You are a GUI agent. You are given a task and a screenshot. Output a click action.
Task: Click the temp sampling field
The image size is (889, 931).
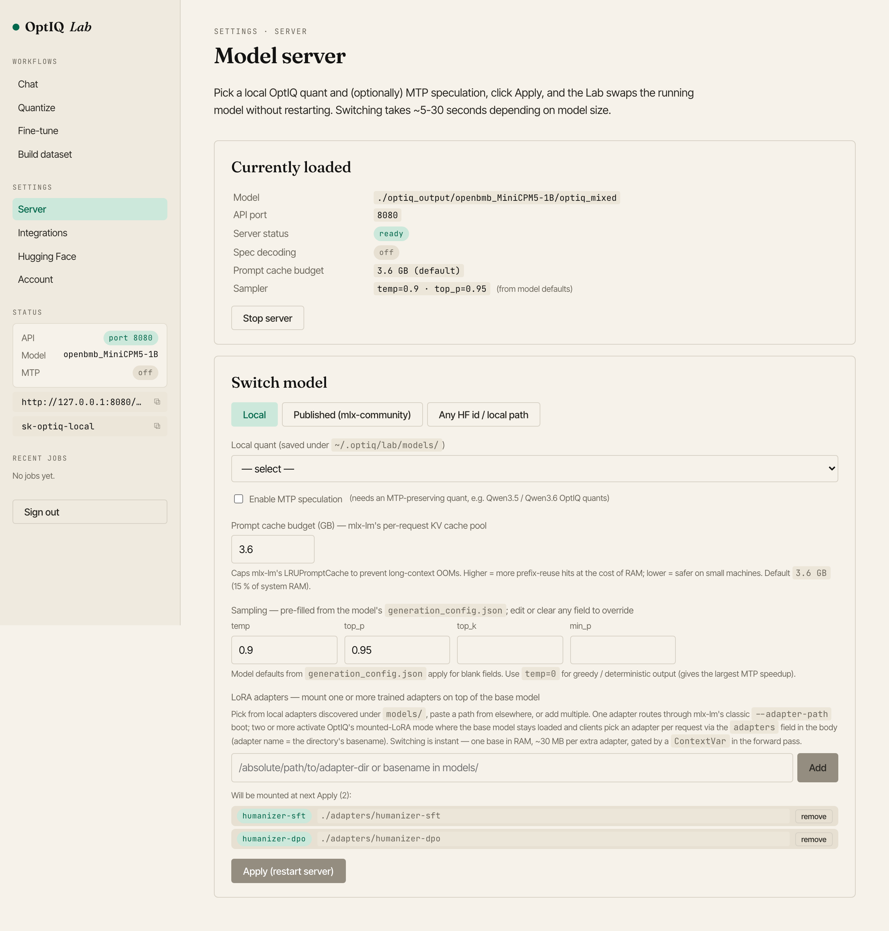pyautogui.click(x=284, y=650)
